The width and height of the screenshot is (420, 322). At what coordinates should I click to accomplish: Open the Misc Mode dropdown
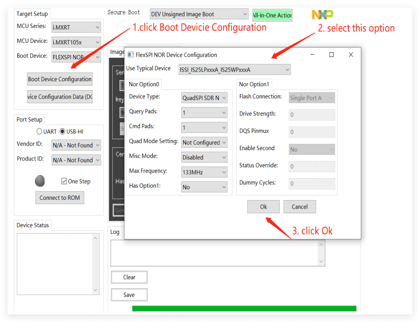pos(204,157)
